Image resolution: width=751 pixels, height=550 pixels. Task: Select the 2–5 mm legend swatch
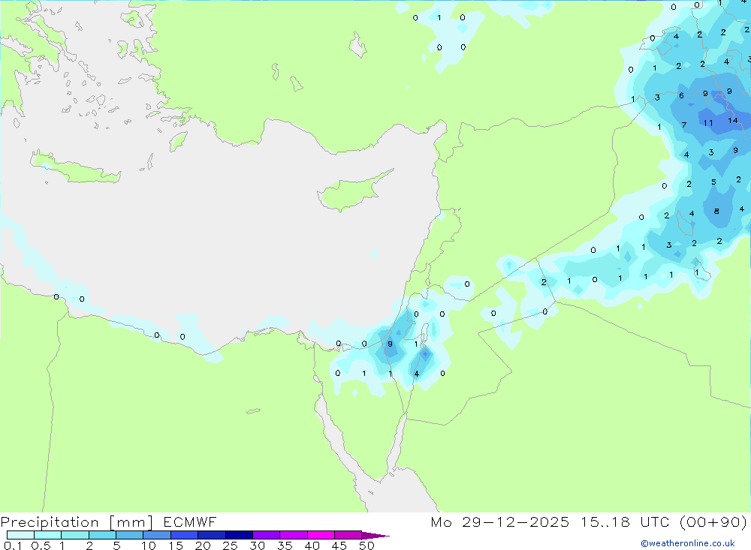pos(102,535)
